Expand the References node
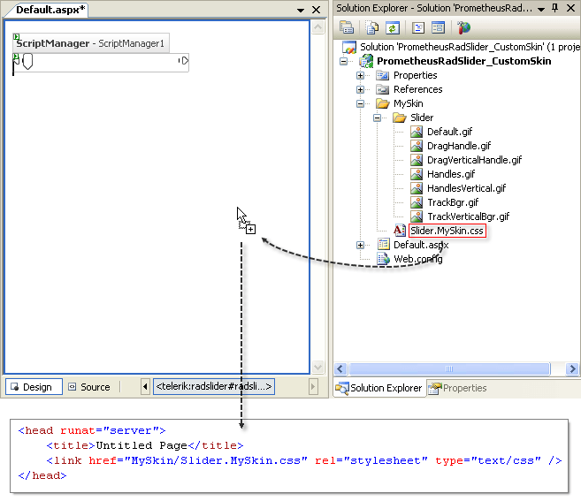Viewport: 581px width, 501px height. click(360, 90)
